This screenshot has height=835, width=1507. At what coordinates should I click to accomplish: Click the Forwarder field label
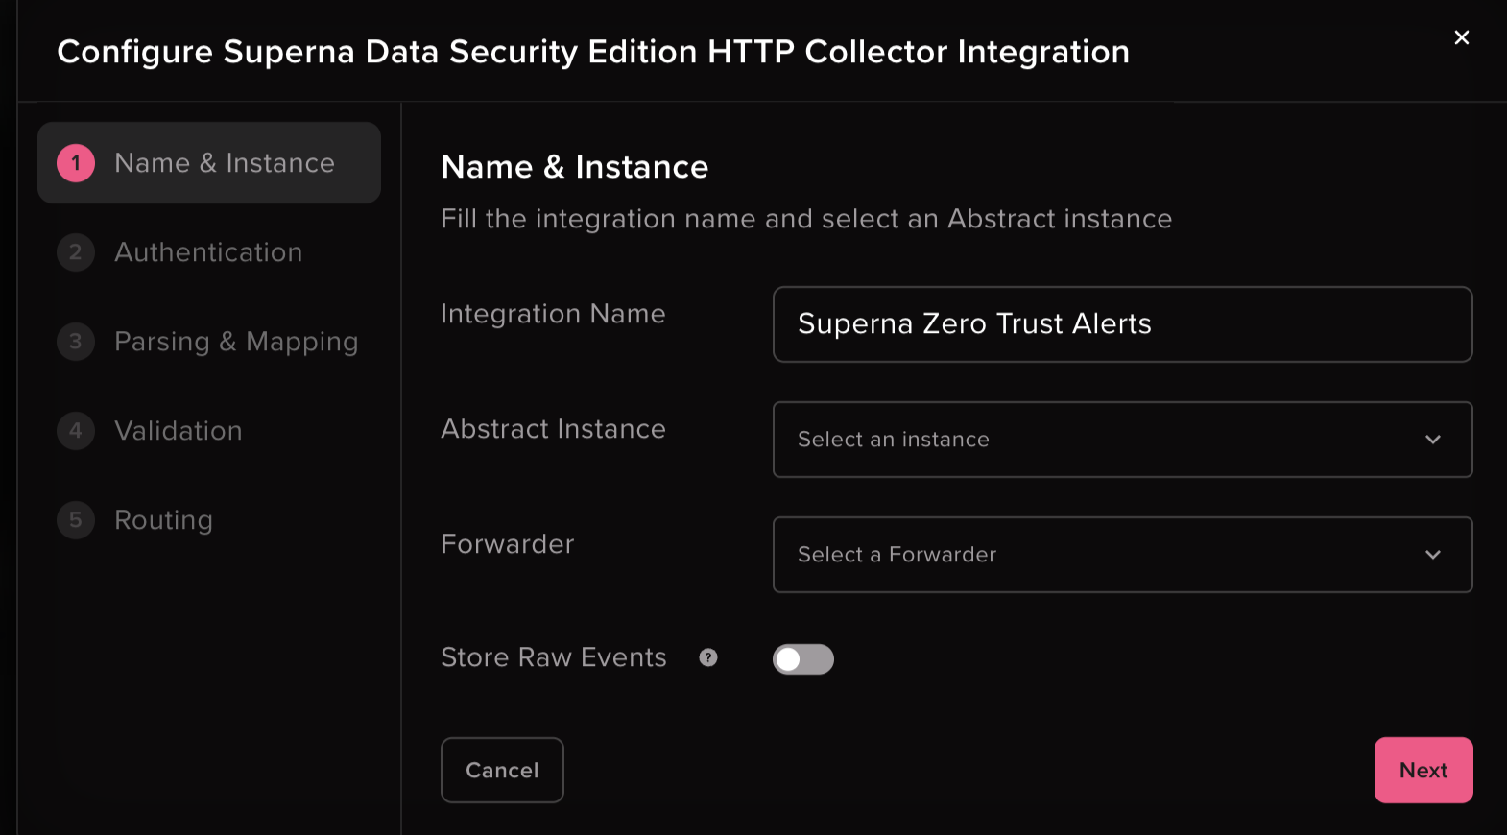[507, 544]
